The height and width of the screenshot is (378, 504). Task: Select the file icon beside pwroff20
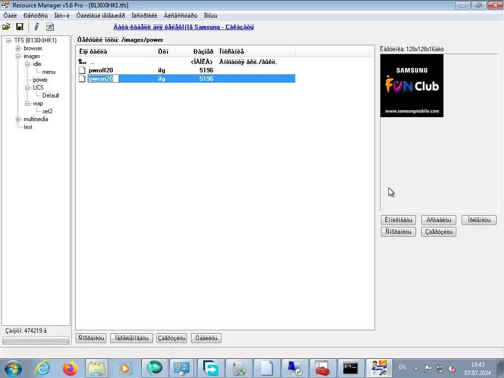pos(82,70)
